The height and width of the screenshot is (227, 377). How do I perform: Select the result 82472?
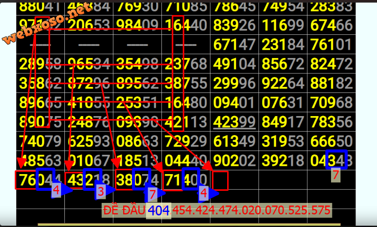[x=331, y=64]
